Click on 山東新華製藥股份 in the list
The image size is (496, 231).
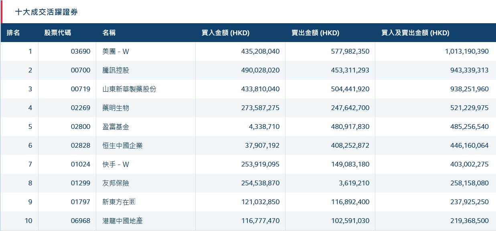tap(129, 89)
